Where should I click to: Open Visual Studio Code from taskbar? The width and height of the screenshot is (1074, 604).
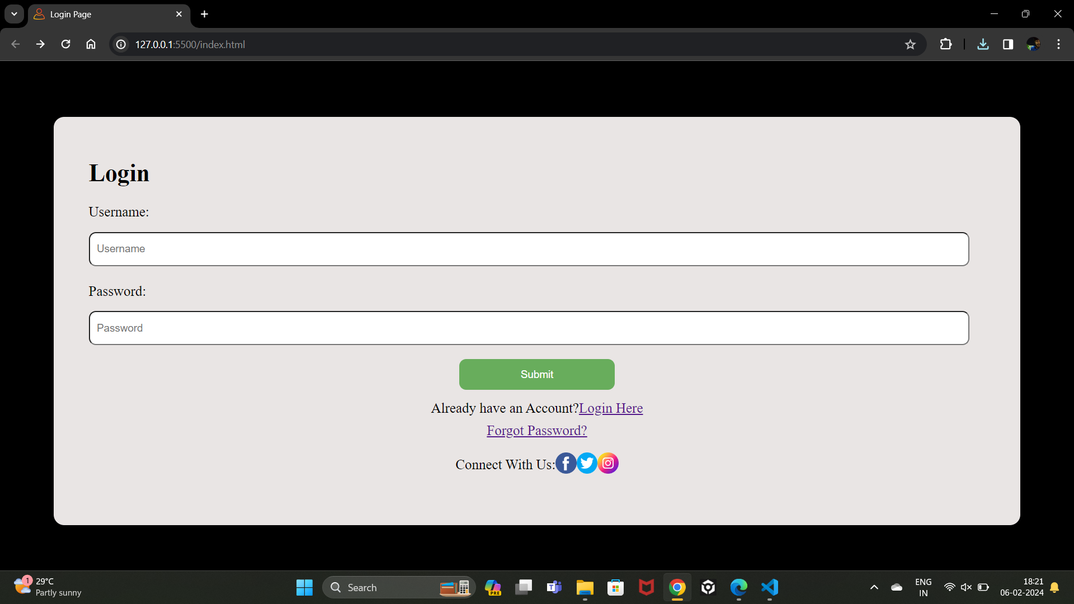[x=770, y=587]
